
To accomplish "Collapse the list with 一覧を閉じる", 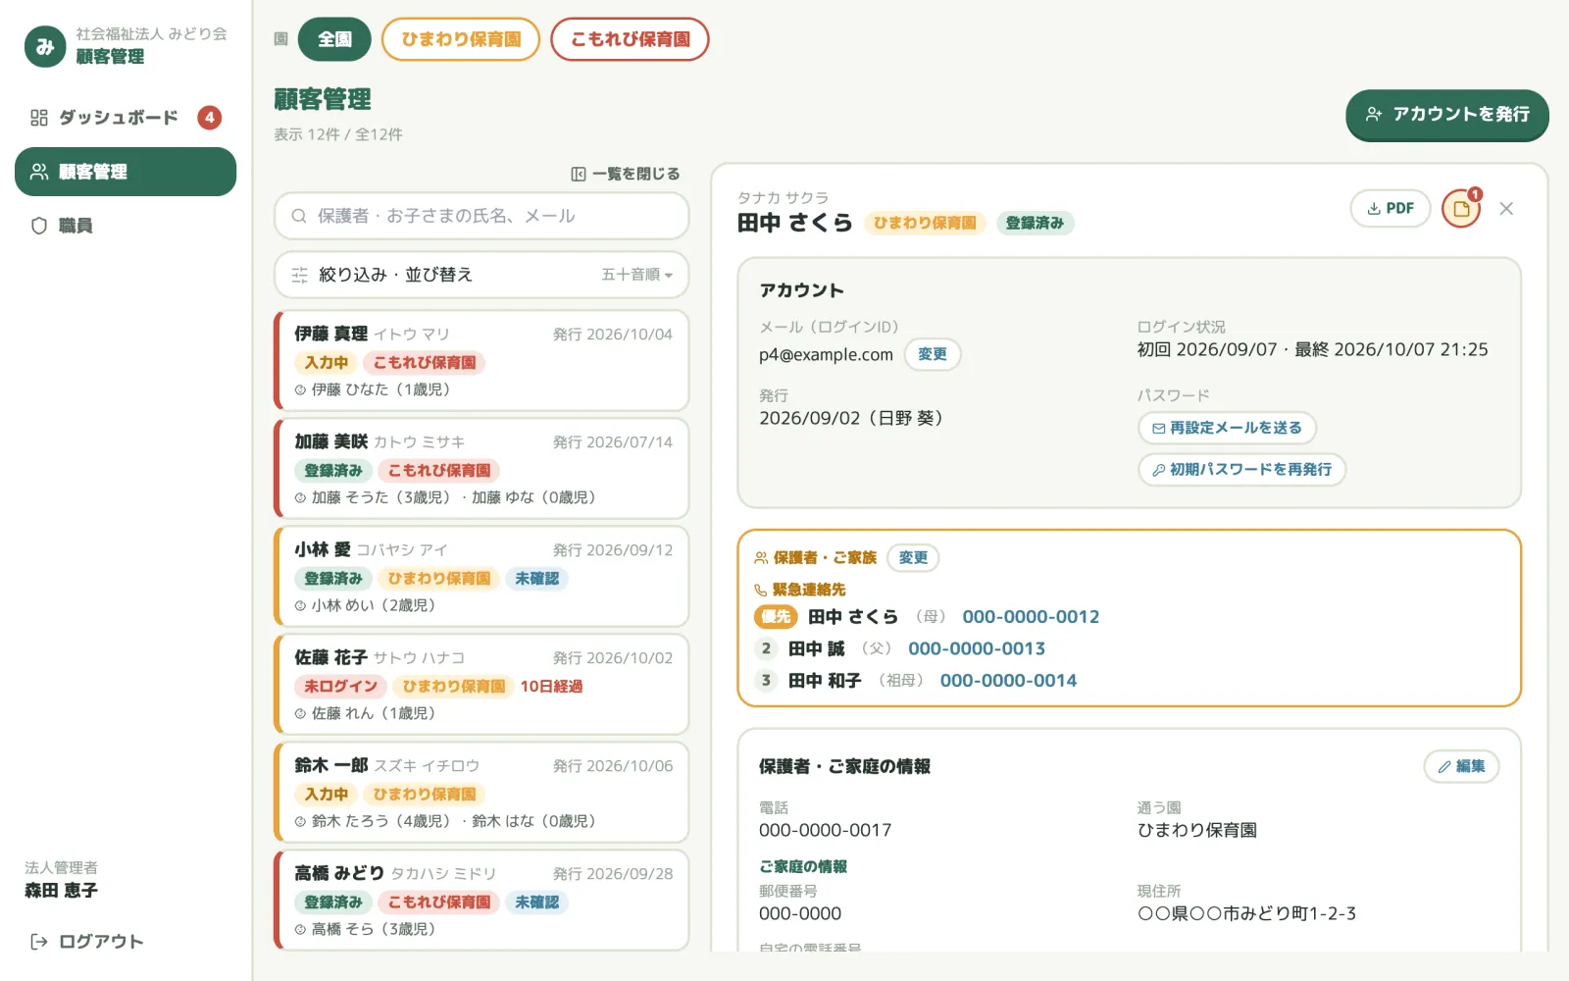I will click(x=626, y=174).
